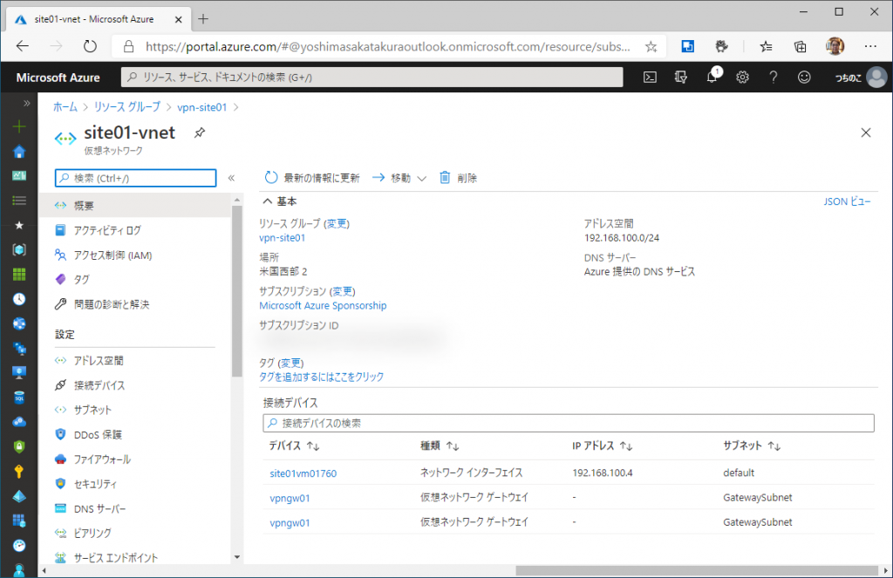The width and height of the screenshot is (893, 578).
Task: Open the key icon in left rail
Action: [19, 472]
